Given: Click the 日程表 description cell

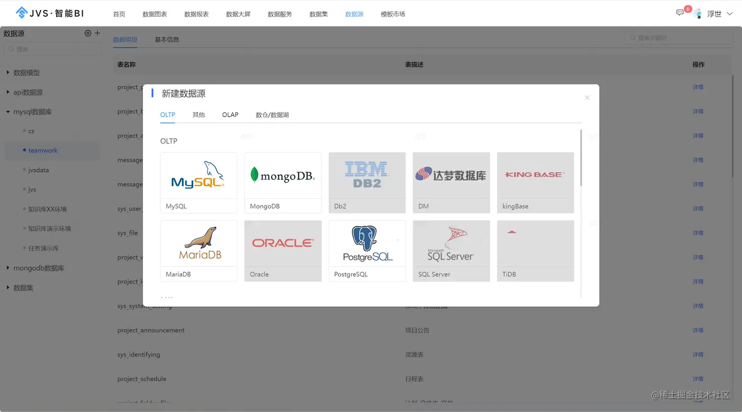Looking at the screenshot, I should [x=414, y=379].
